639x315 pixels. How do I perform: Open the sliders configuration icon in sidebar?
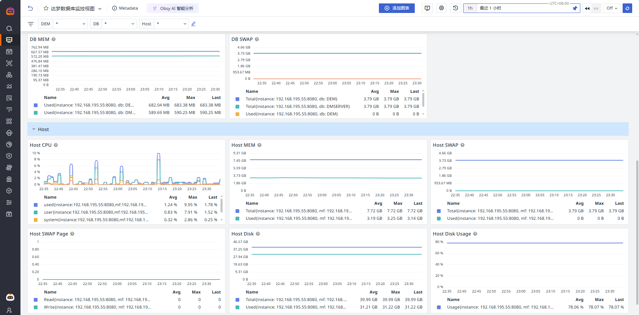[x=9, y=202]
